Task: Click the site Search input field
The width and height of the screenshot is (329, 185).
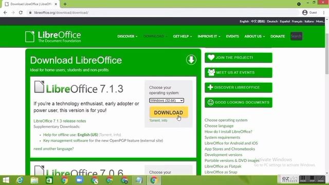Action: [296, 36]
